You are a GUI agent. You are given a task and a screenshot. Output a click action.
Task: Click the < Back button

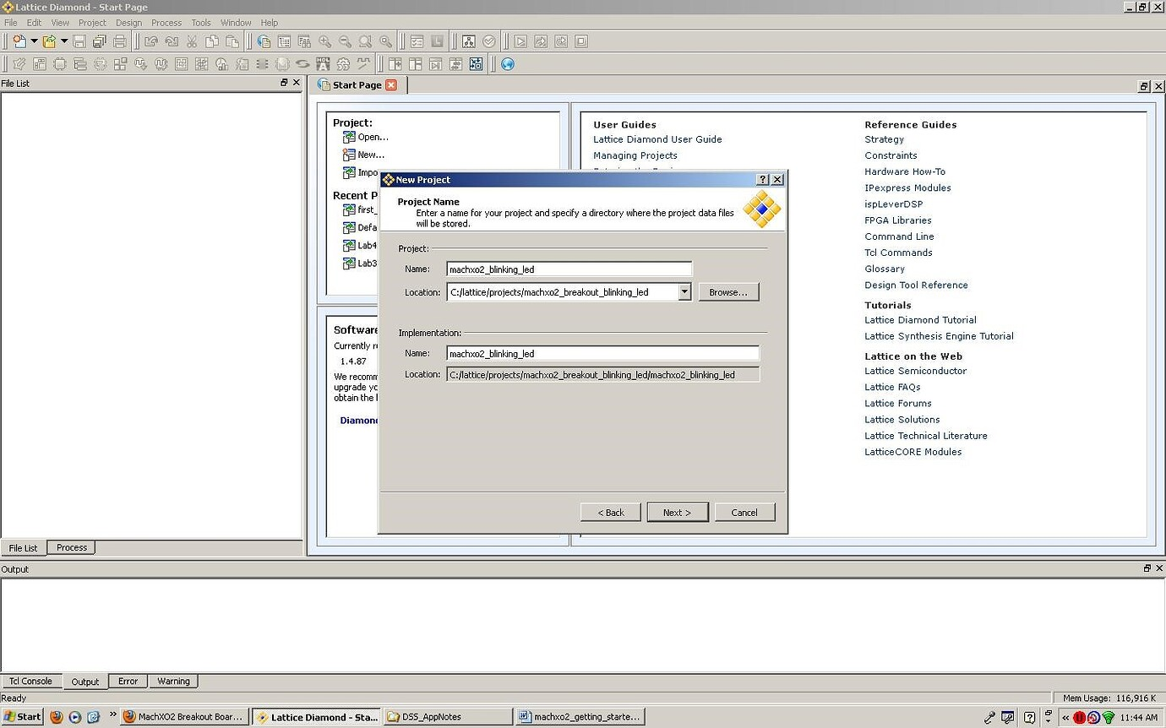[x=610, y=513]
